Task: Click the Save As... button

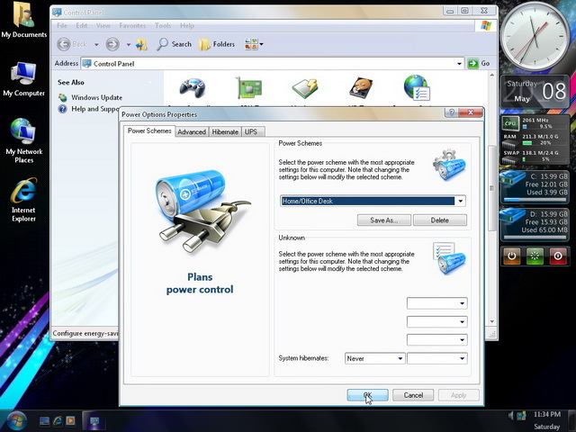Action: point(384,220)
